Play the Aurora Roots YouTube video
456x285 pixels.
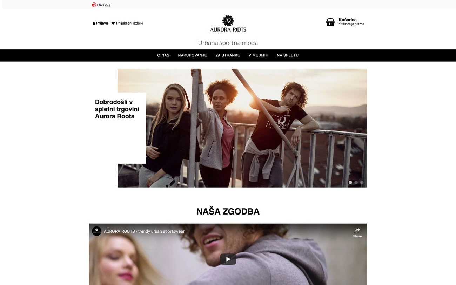228,259
